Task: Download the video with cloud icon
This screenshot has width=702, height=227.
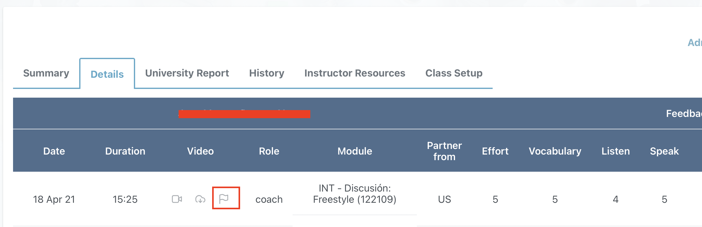Action: pos(200,199)
